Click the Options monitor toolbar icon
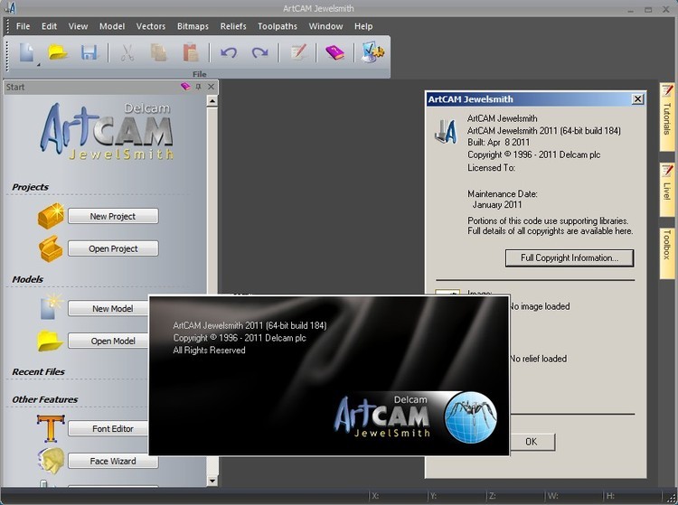 (x=372, y=52)
